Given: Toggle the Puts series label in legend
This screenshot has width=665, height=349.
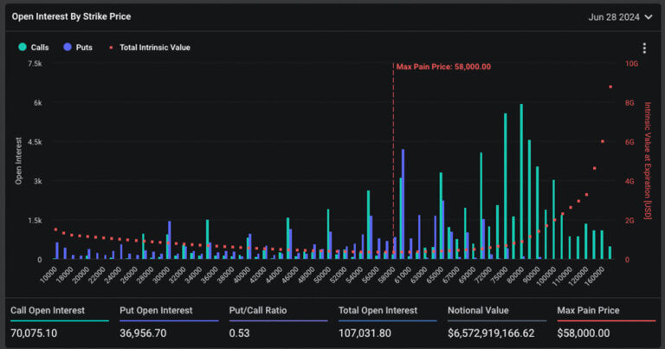Looking at the screenshot, I should pyautogui.click(x=85, y=48).
